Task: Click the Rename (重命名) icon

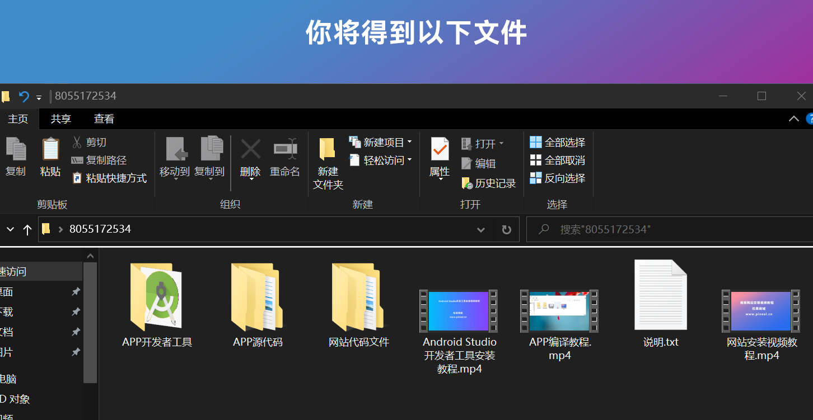Action: tap(285, 149)
